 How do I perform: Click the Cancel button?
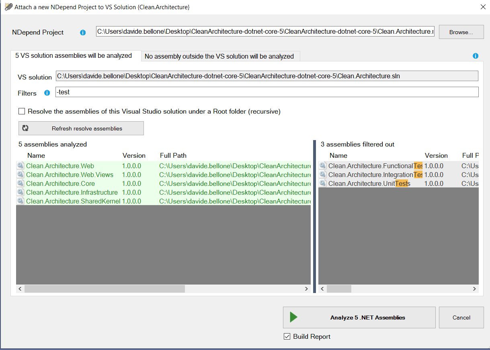pyautogui.click(x=461, y=317)
